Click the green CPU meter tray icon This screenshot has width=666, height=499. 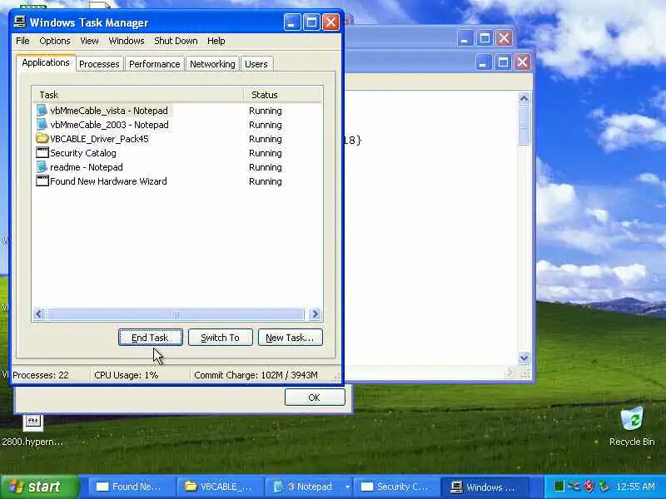click(559, 487)
